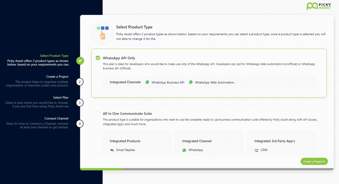The height and width of the screenshot is (184, 339).
Task: Click the CRM icon under Integrated 3rd Party App's
Action: [x=257, y=150]
